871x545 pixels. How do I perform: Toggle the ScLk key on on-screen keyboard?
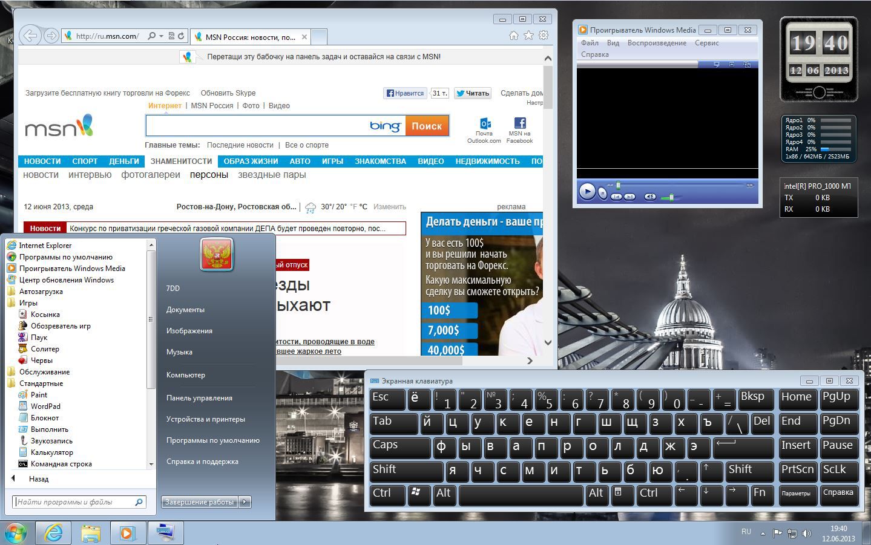point(839,472)
